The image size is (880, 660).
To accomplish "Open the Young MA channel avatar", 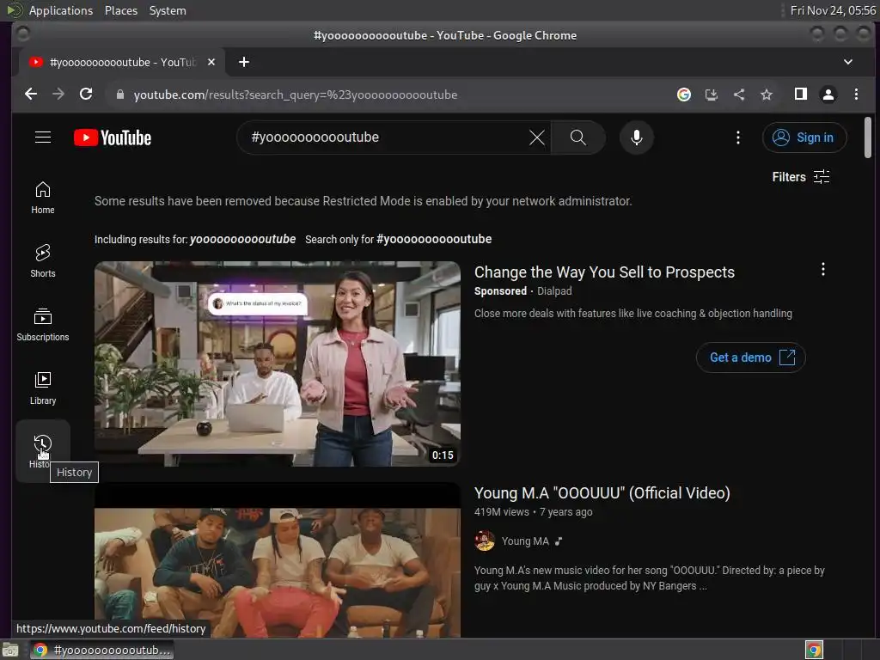I will [x=485, y=541].
